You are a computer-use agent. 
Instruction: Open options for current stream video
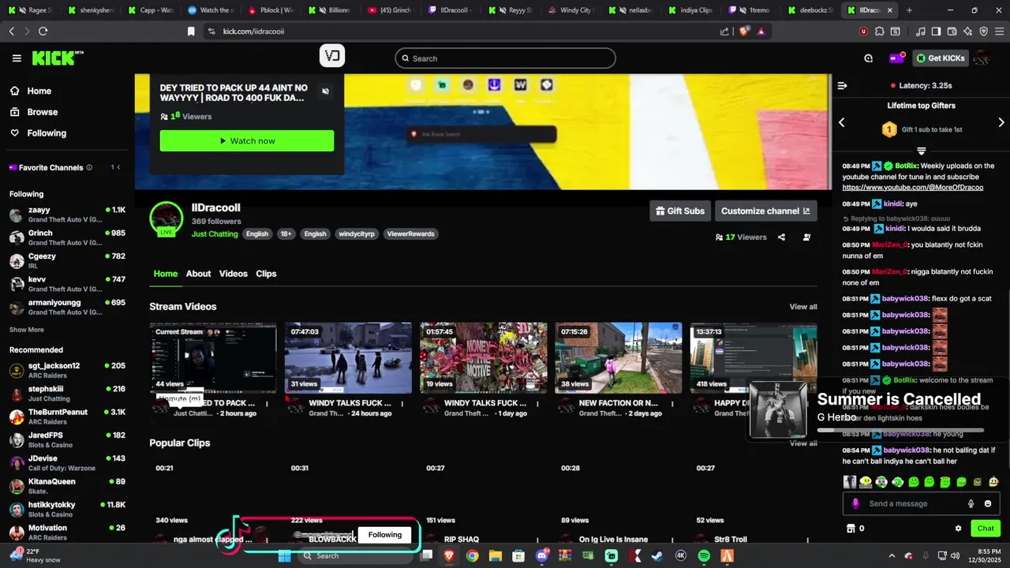coord(267,404)
